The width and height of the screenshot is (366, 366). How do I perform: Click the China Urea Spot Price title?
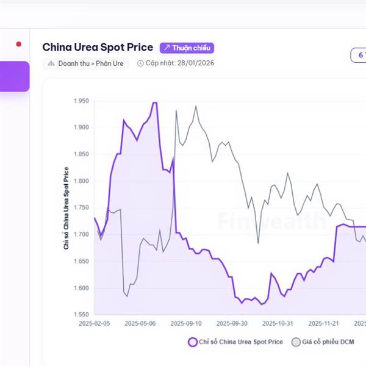(98, 48)
